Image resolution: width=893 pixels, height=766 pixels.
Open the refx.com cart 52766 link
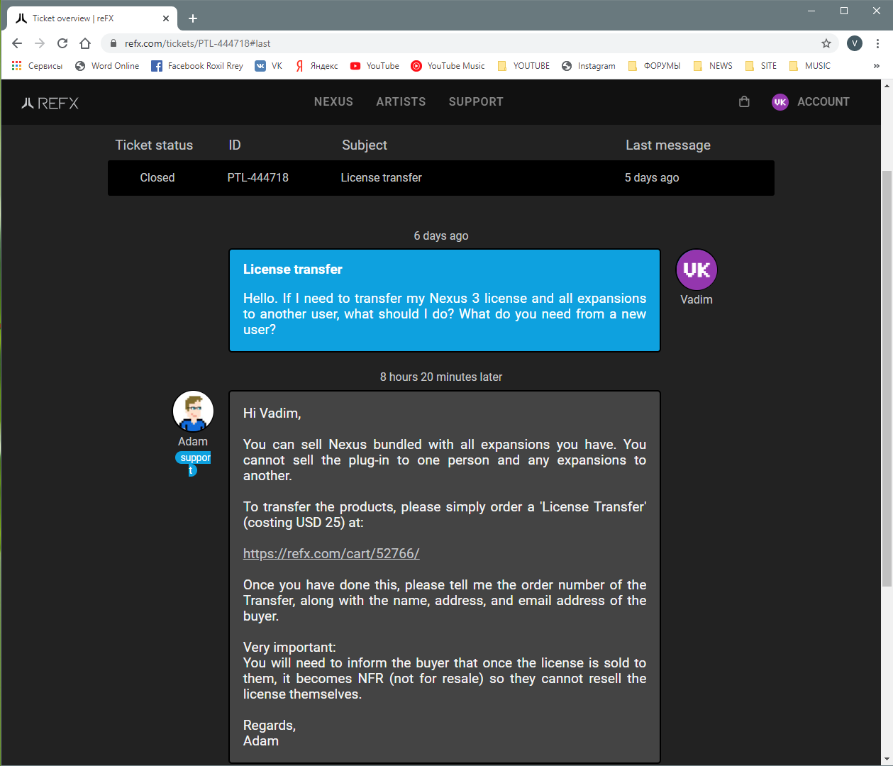coord(331,553)
